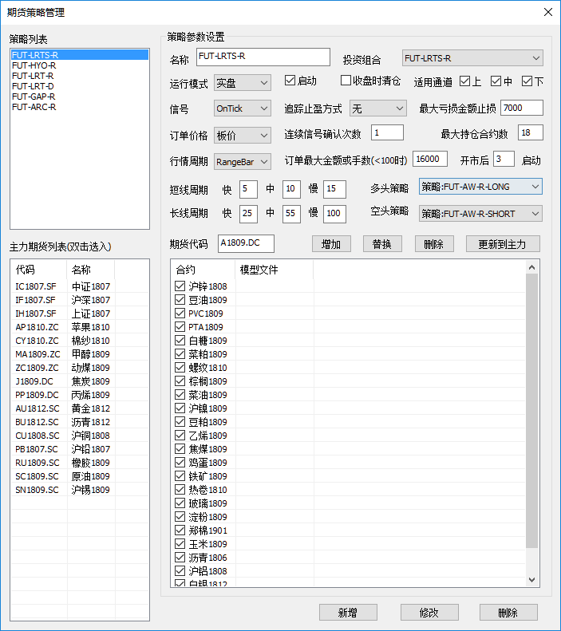Viewport: 561px width, 631px height.
Task: Uncheck the 豆油1809 contract checkbox
Action: 180,300
